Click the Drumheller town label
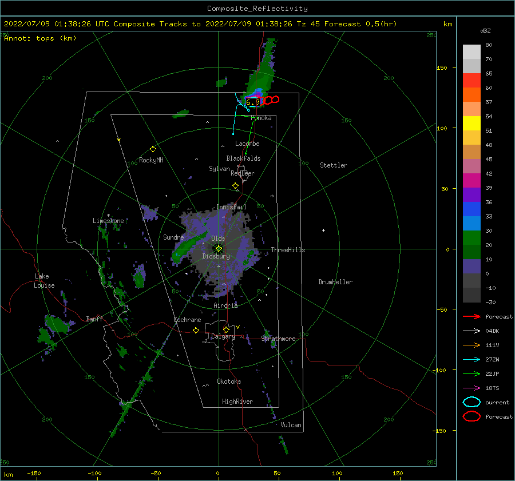The height and width of the screenshot is (481, 515). pyautogui.click(x=335, y=282)
